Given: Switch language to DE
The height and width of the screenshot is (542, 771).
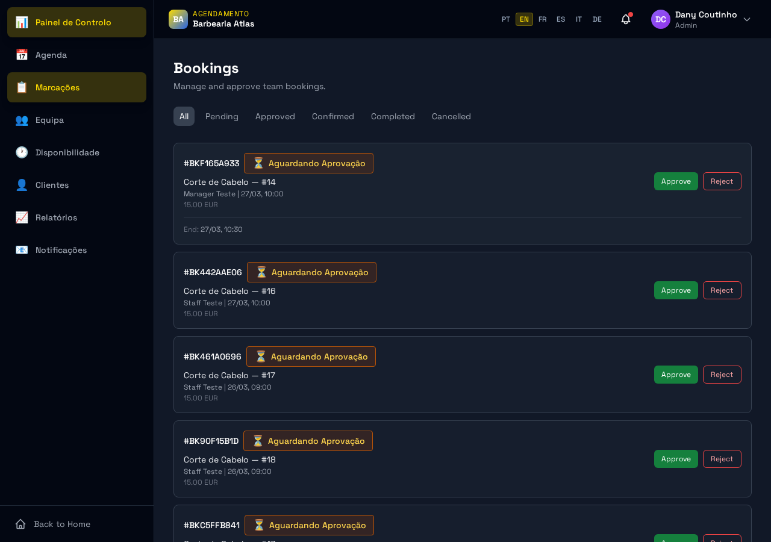Looking at the screenshot, I should click(597, 19).
